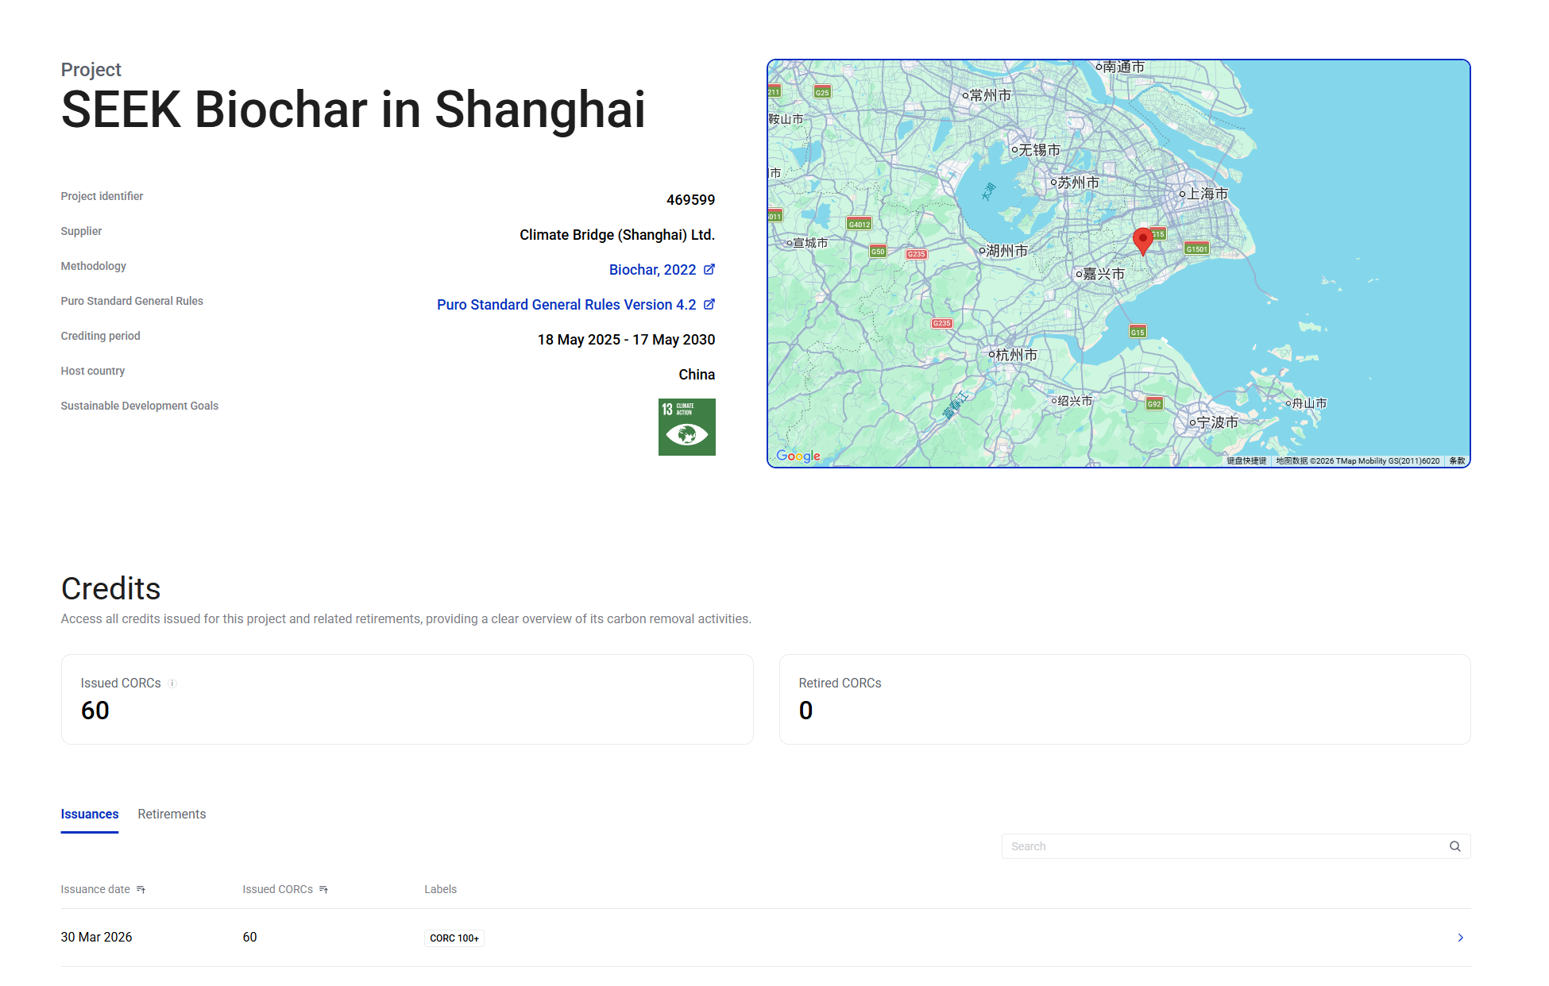Click the info icon next to Issued CORCs
The width and height of the screenshot is (1549, 986).
(x=172, y=684)
